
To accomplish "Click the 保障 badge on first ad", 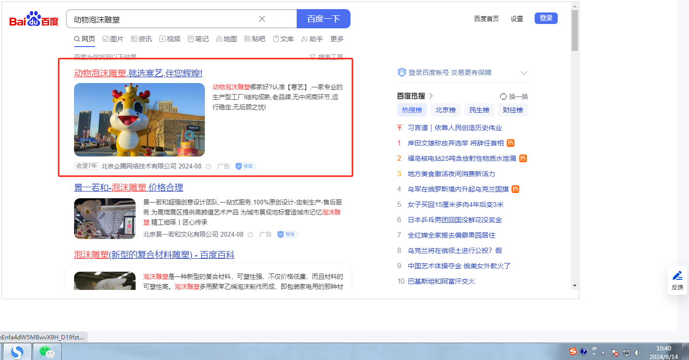I will [x=245, y=166].
